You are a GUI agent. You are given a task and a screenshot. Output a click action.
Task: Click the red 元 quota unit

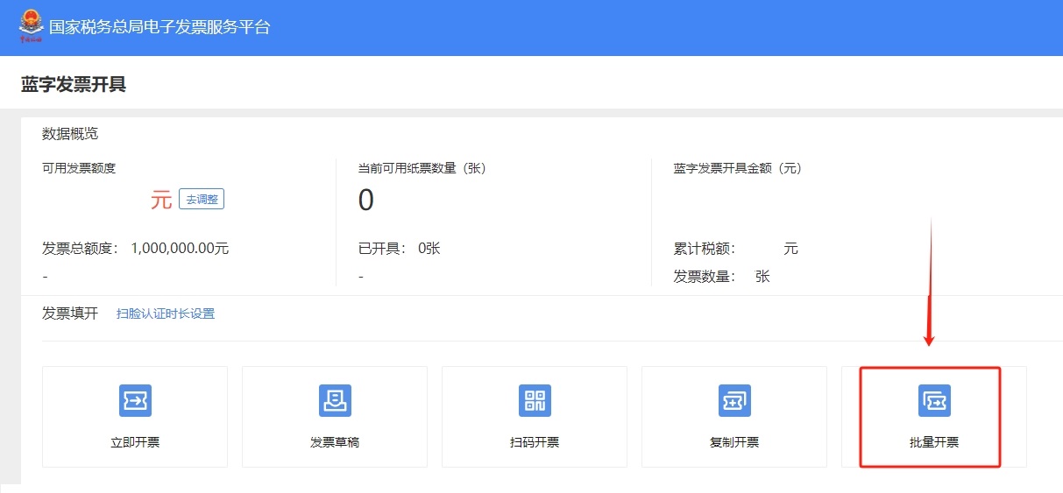(x=161, y=200)
